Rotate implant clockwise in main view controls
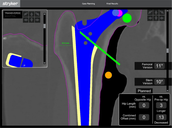The image size is (172, 128). pyautogui.click(x=162, y=12)
